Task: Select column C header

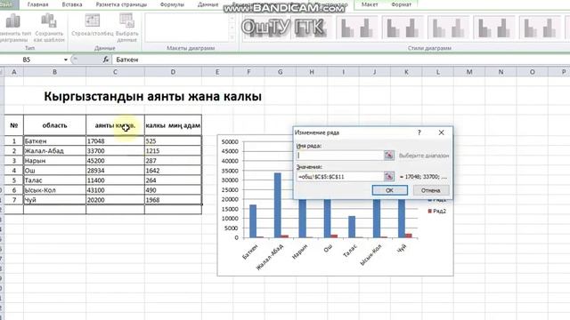Action: [115, 72]
